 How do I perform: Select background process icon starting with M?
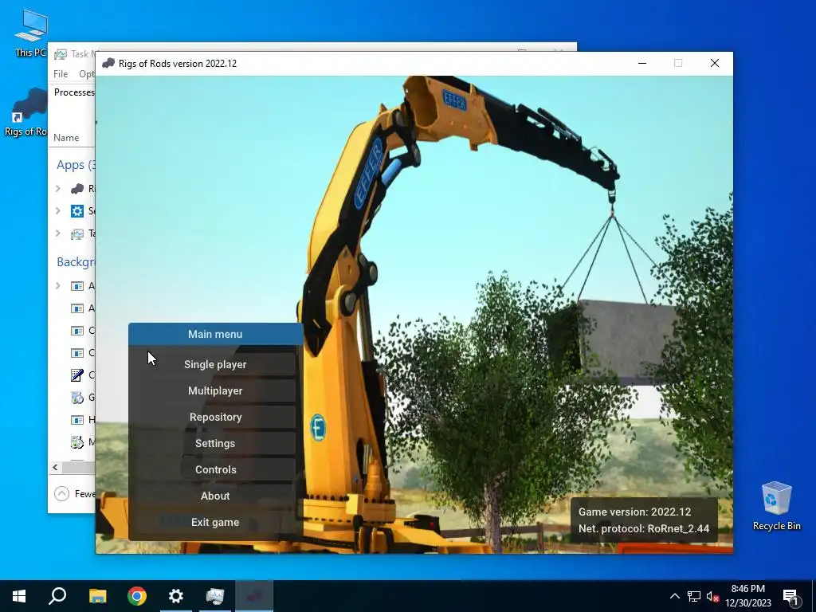77,442
